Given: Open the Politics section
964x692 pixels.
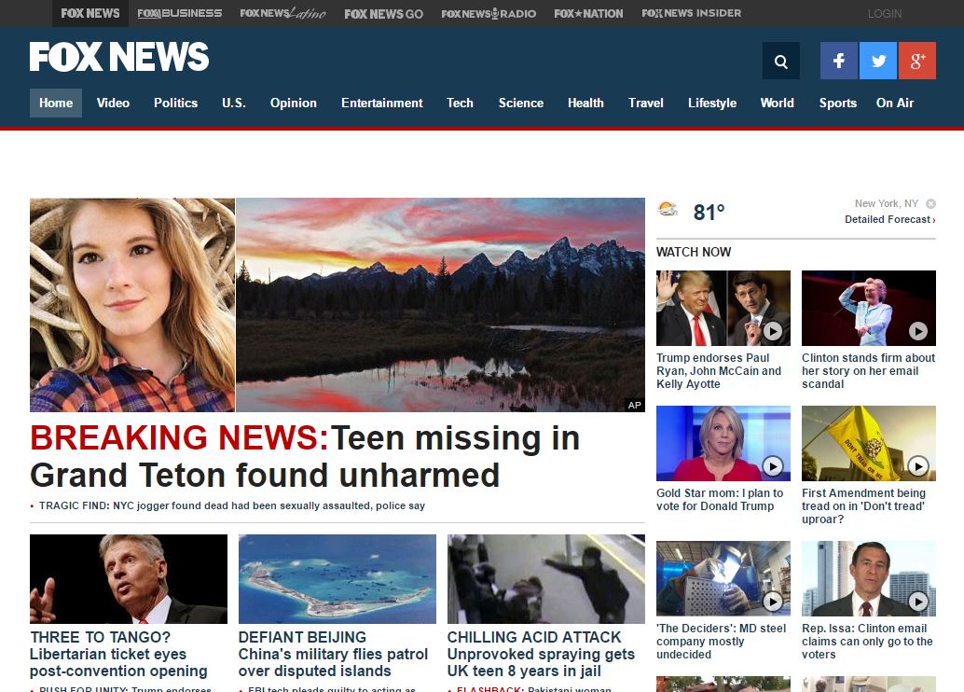Looking at the screenshot, I should (x=176, y=103).
